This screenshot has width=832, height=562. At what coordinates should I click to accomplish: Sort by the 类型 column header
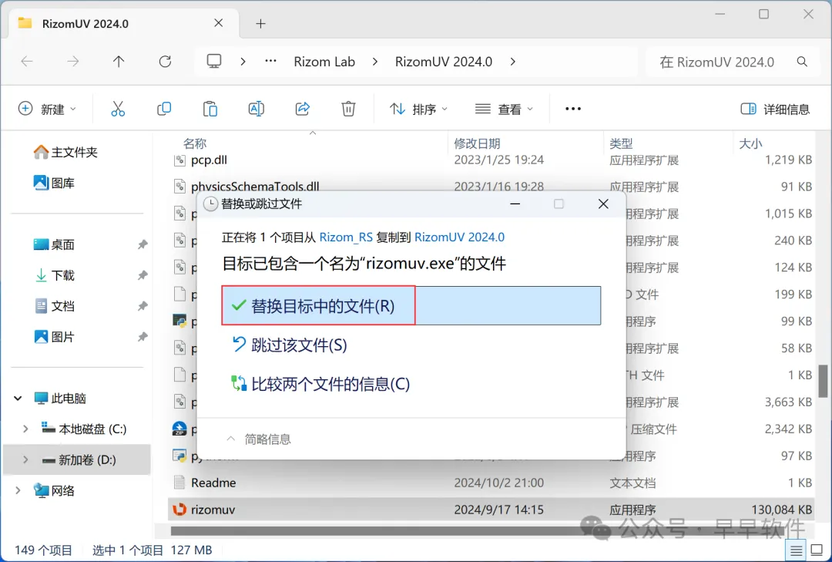tap(621, 143)
